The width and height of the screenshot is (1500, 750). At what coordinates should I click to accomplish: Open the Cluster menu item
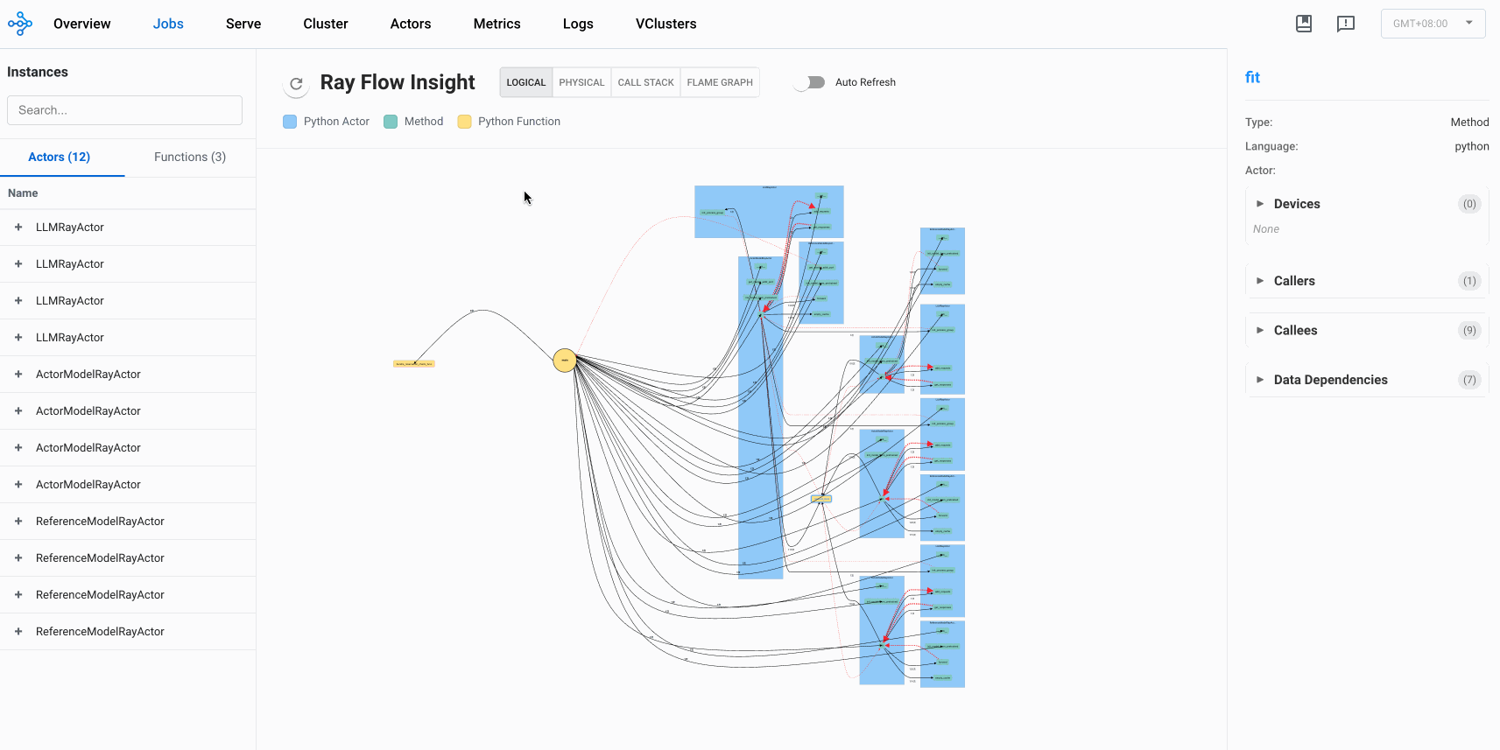pyautogui.click(x=326, y=24)
